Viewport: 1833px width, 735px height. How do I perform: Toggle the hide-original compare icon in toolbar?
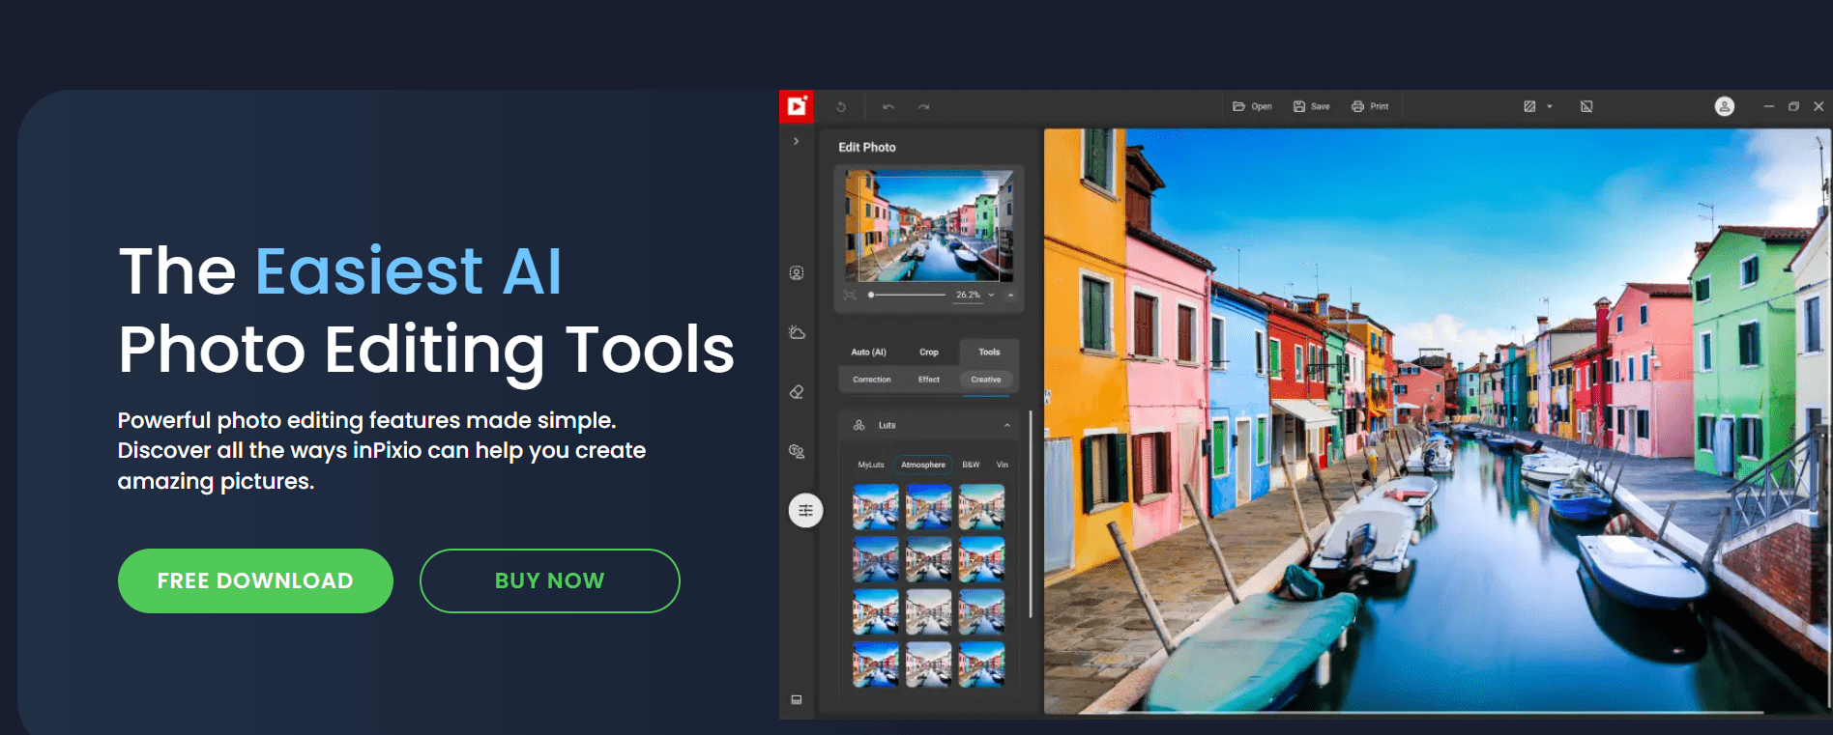(1586, 106)
